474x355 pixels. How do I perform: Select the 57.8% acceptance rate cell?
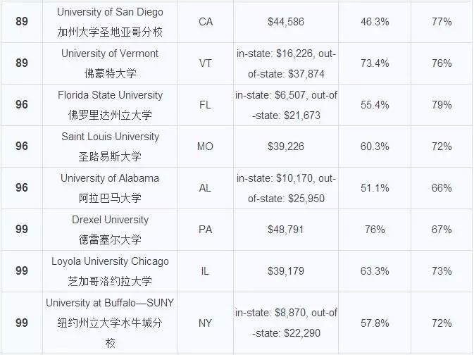(375, 323)
